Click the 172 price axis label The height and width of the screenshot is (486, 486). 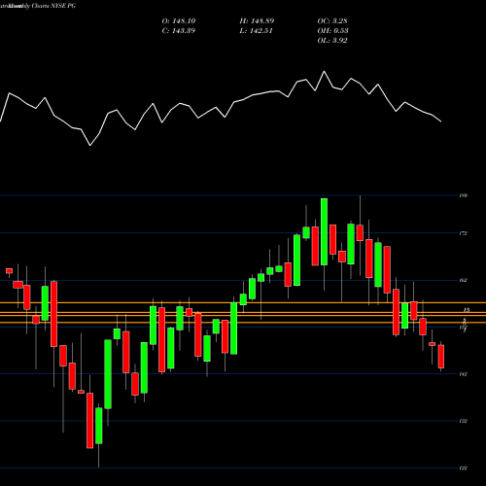click(x=464, y=233)
